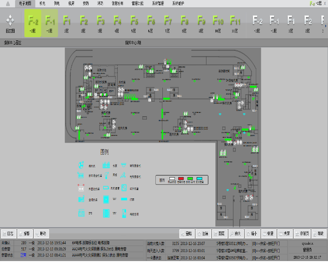Click the 报警 alarm button

25,234
